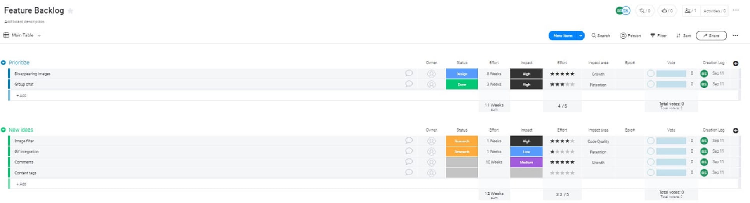Assign owner for Image filter

pyautogui.click(x=431, y=141)
